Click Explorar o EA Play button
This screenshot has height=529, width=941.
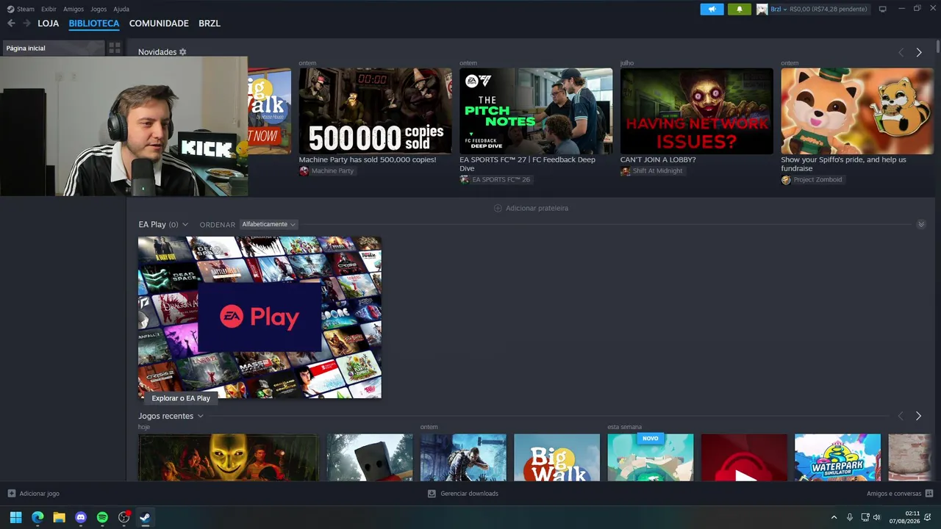point(181,398)
